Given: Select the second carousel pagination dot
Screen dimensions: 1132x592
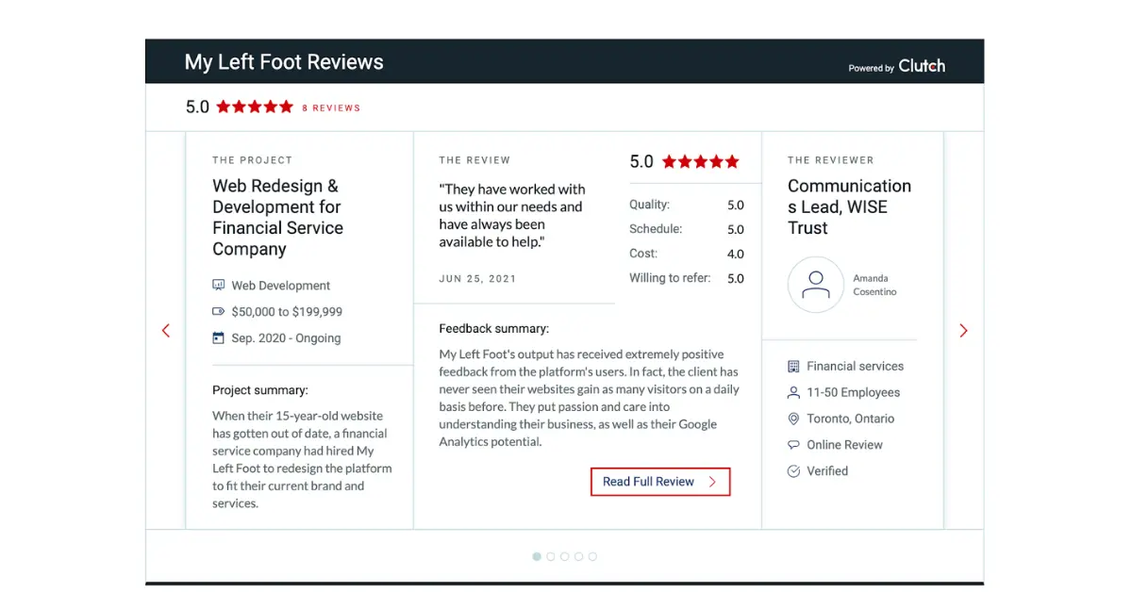Looking at the screenshot, I should coord(551,556).
